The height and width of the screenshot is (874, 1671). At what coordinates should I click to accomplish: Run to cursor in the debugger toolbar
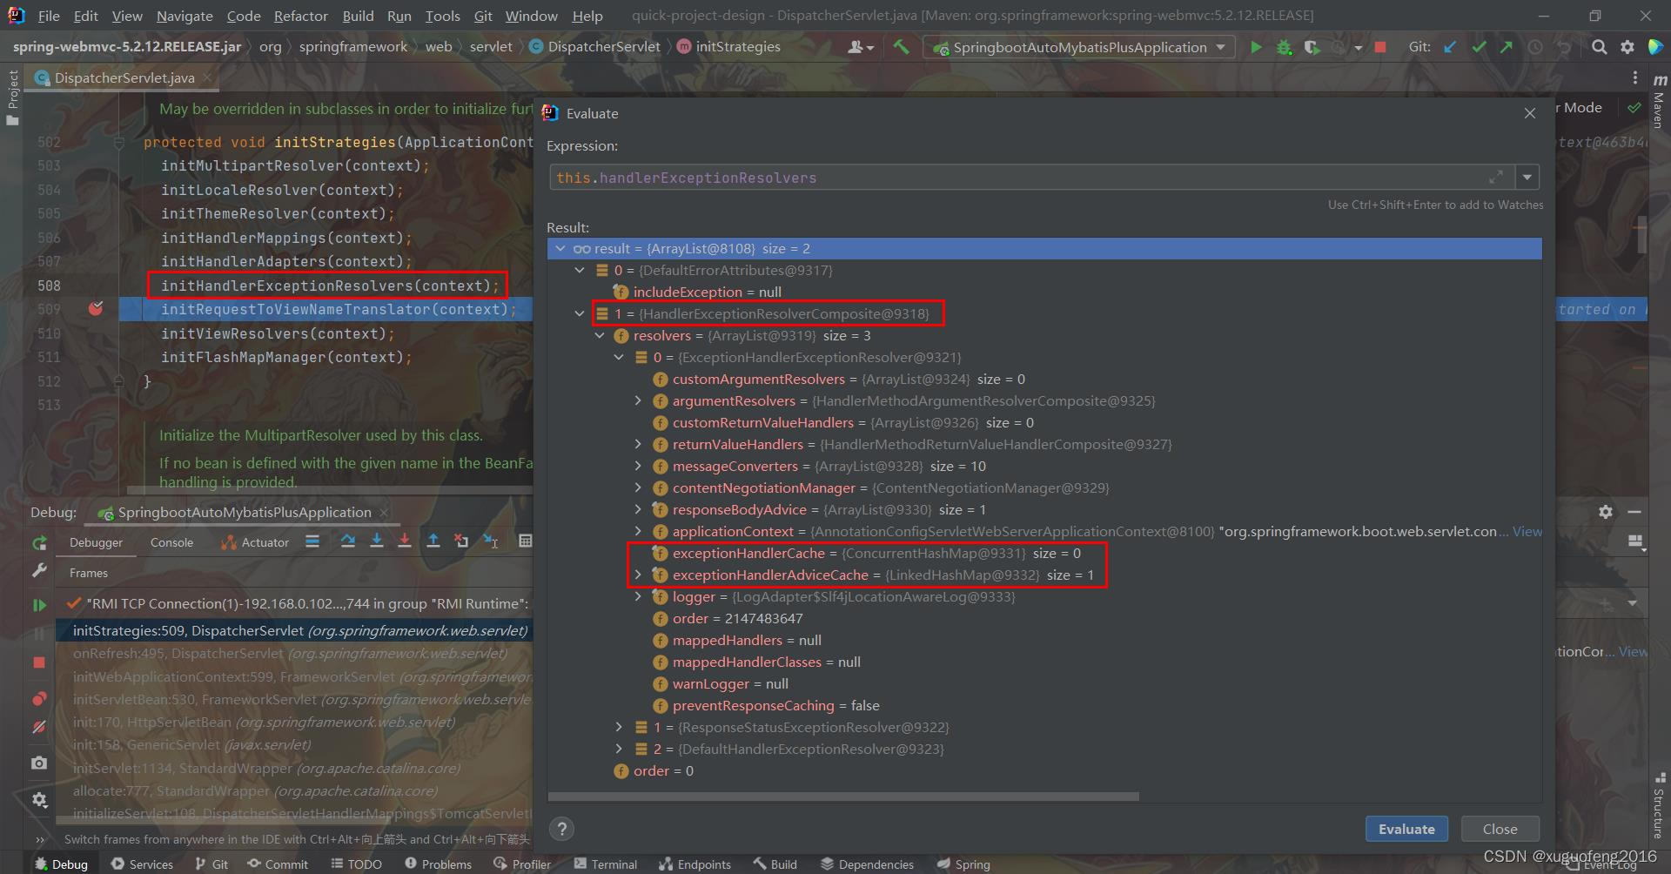491,541
